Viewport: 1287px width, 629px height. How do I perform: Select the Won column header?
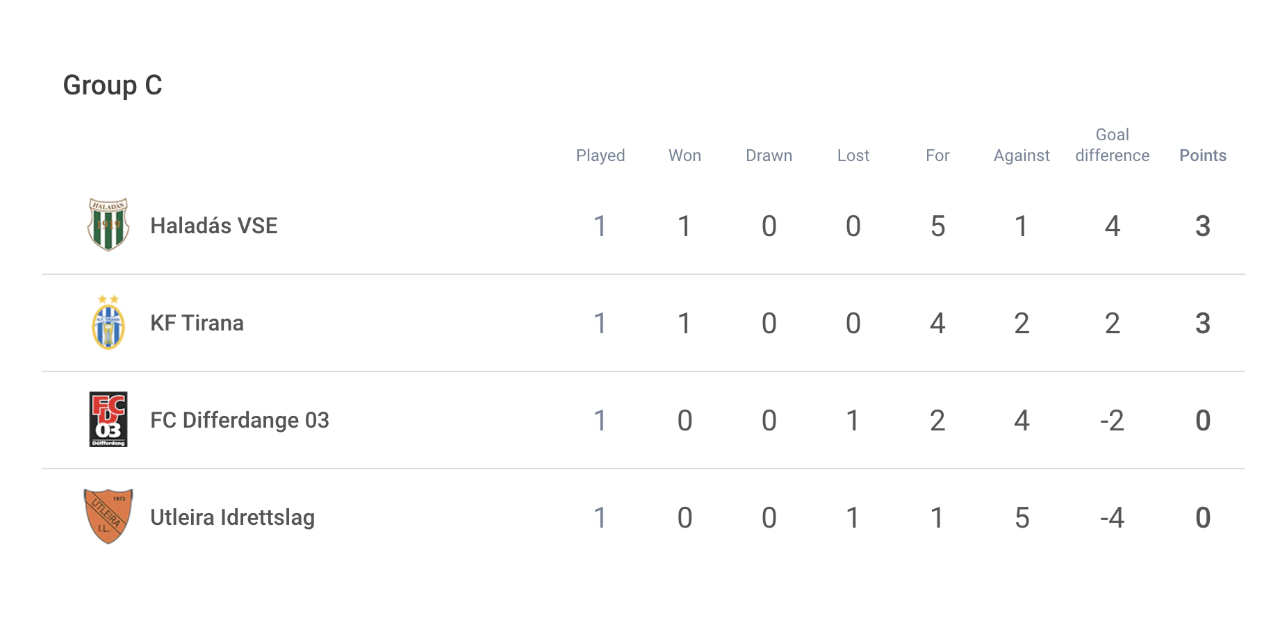tap(685, 156)
